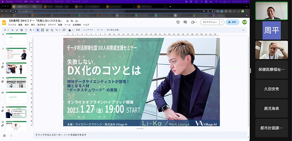The image size is (292, 141).
Task: Click the 共有 share button
Action: pyautogui.click(x=232, y=22)
